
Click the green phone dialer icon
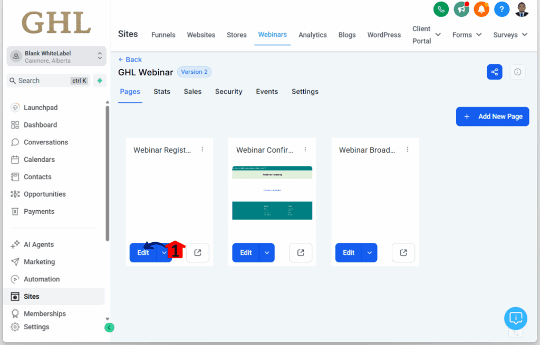tap(441, 9)
